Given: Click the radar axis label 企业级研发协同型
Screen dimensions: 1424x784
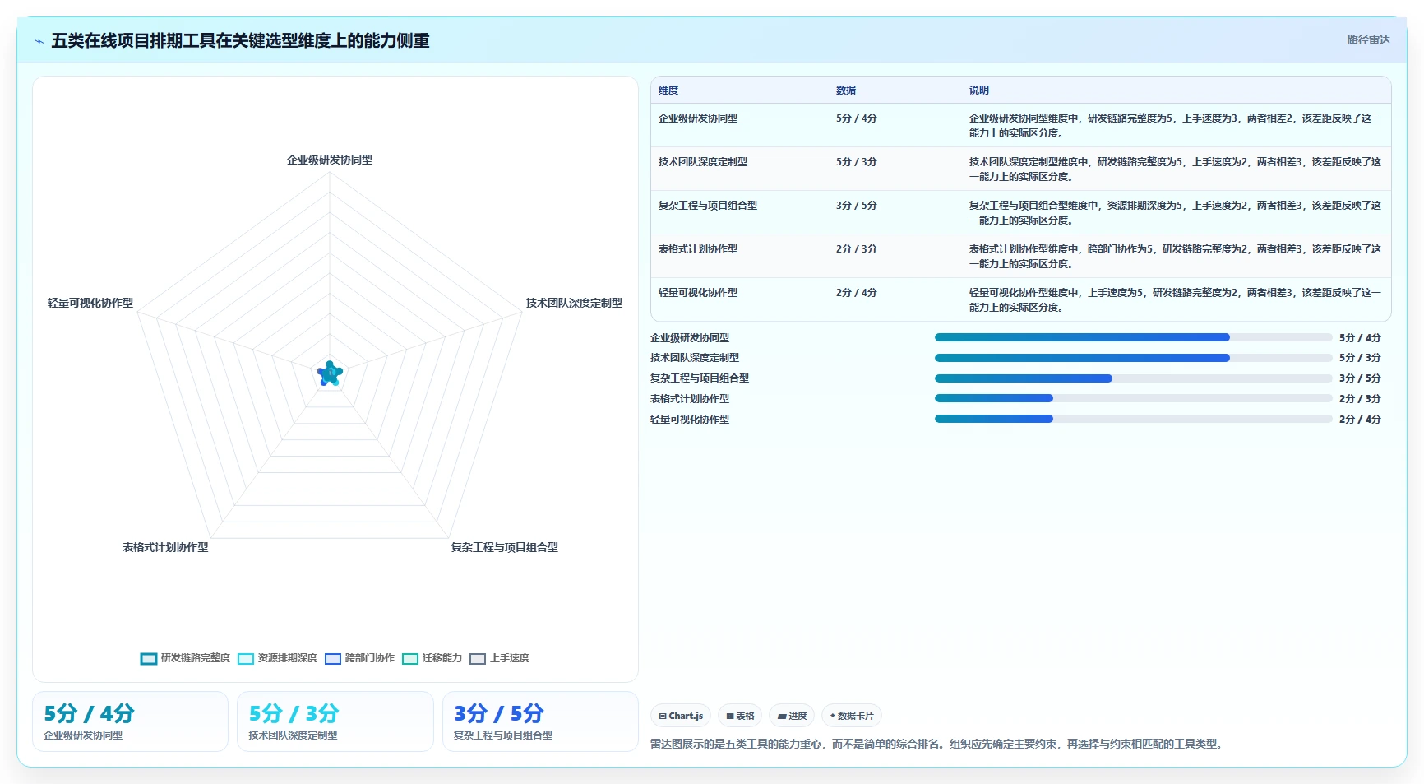Looking at the screenshot, I should coord(330,160).
